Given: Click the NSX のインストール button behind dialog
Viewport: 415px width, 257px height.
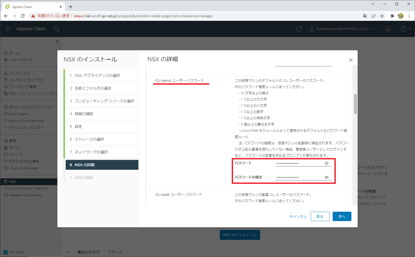Looking at the screenshot, I should coord(240,235).
